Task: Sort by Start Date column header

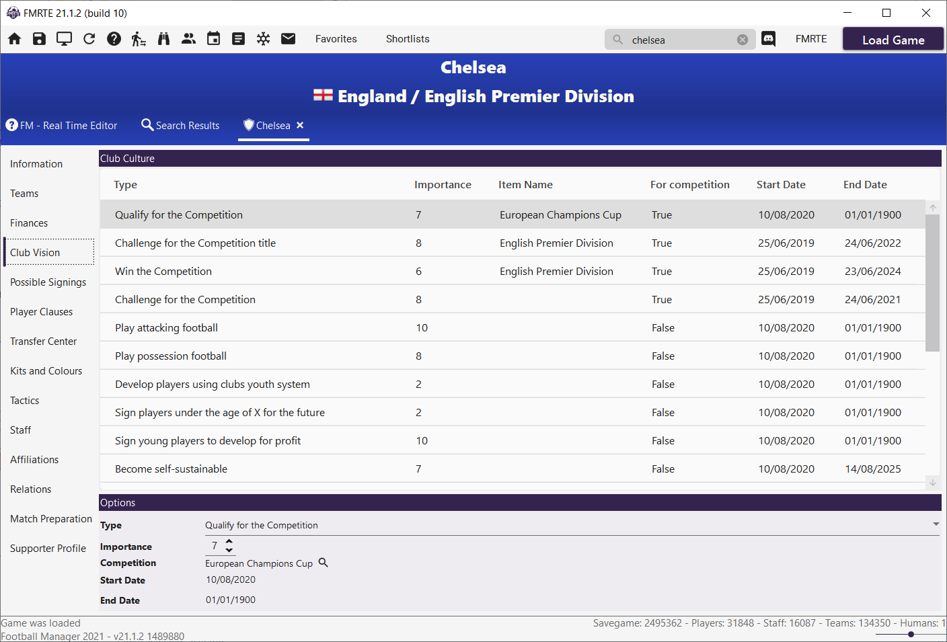Action: 781,185
